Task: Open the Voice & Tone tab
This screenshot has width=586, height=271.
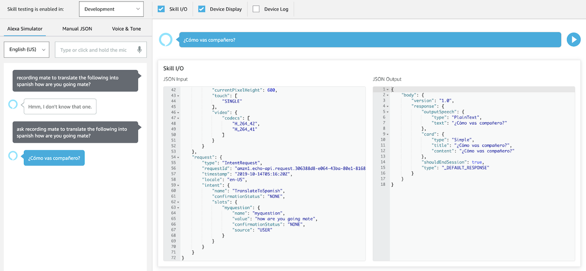Action: [126, 28]
